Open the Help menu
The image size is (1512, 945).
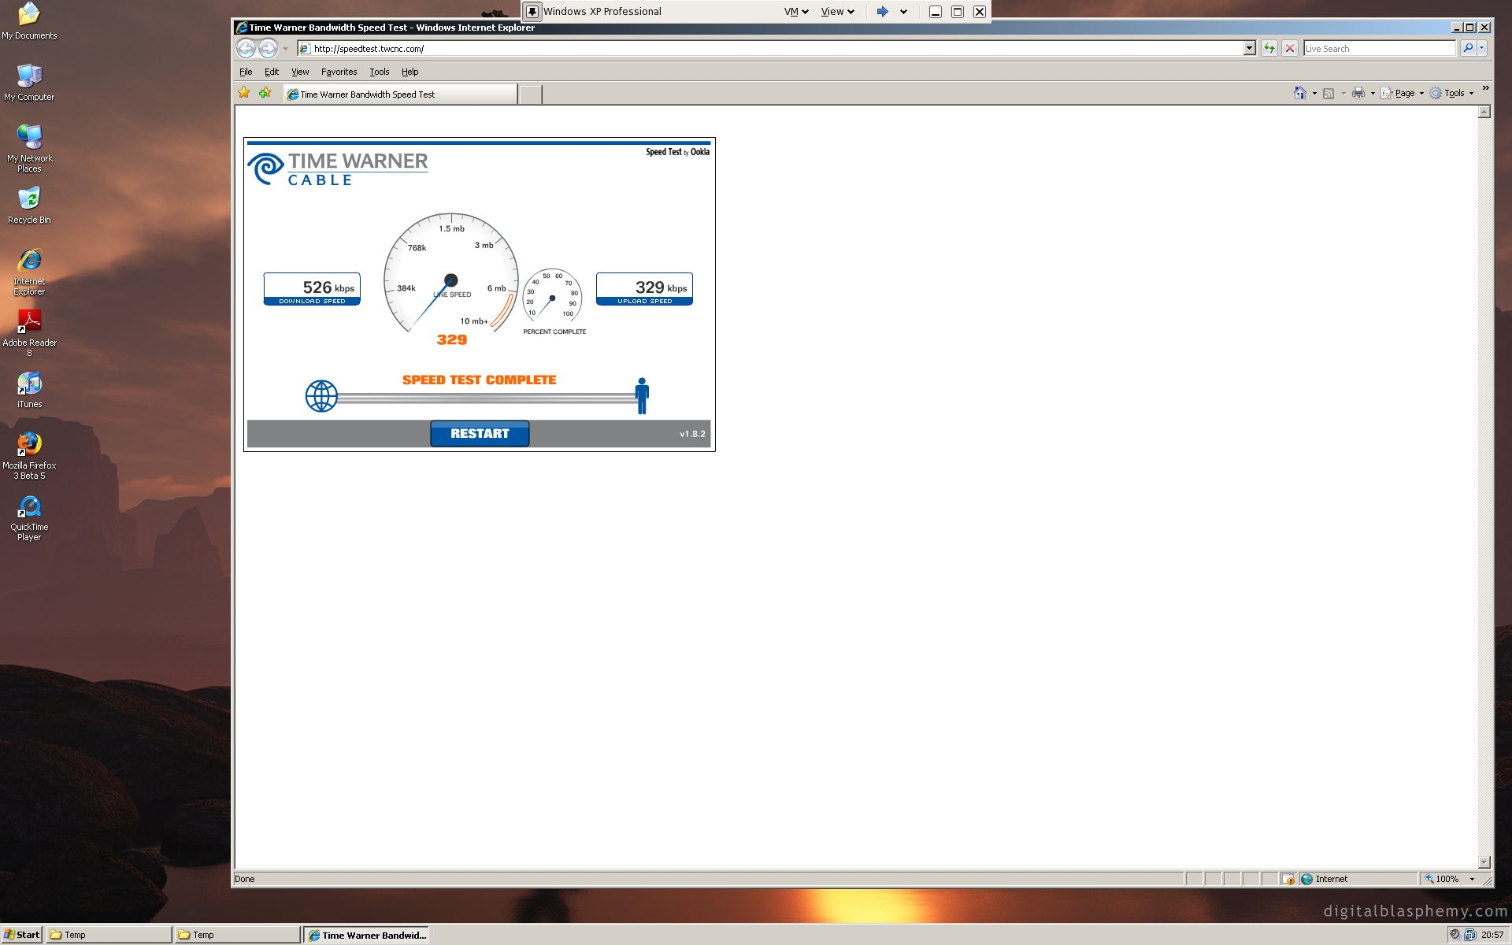coord(410,72)
